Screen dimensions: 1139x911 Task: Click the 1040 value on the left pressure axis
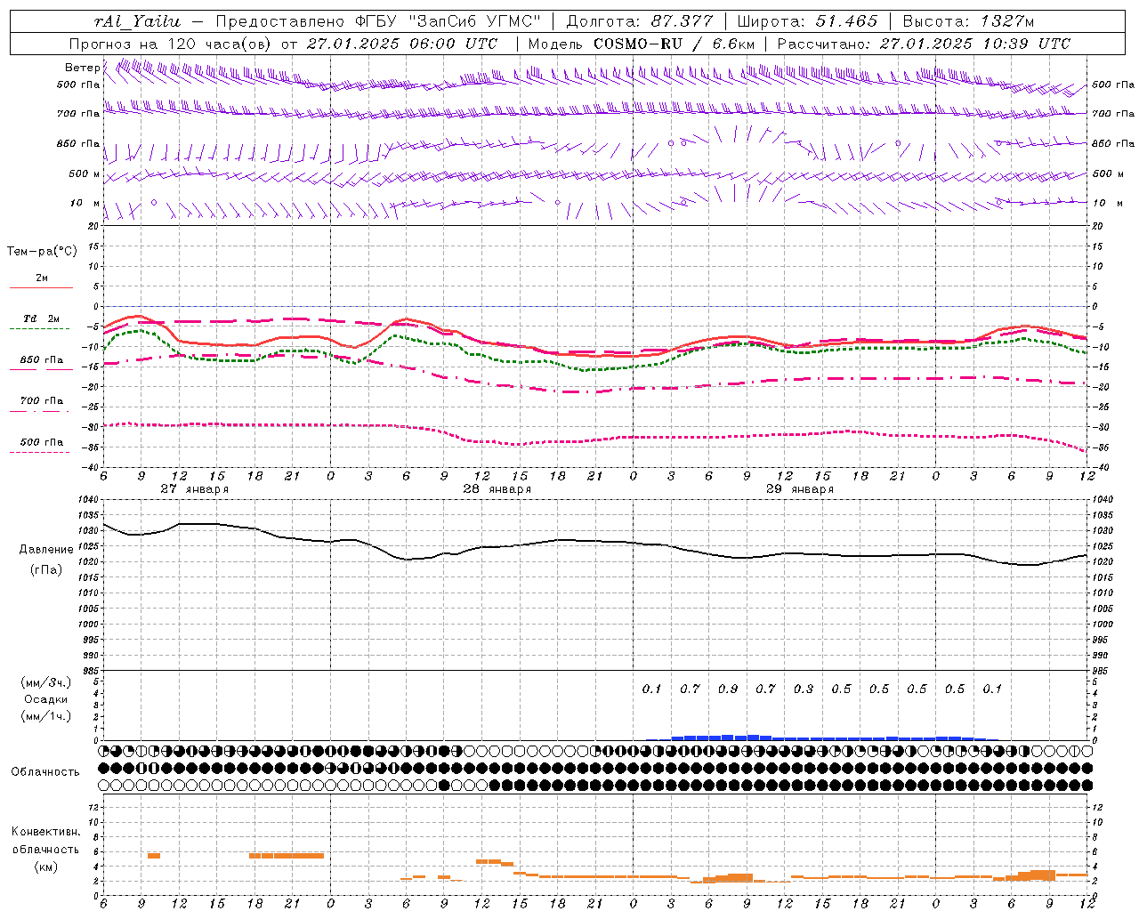86,500
